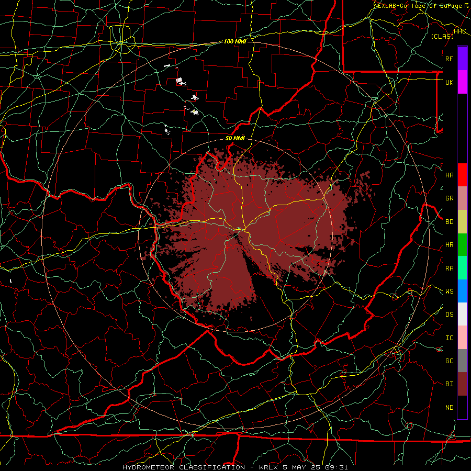471x471 pixels.
Task: Click the 'UK' legend label
Action: (x=449, y=82)
